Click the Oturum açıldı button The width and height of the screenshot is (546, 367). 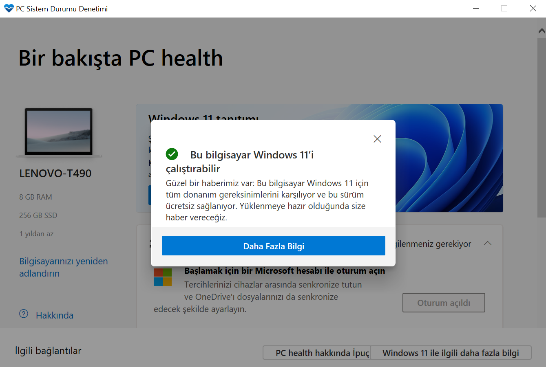point(444,303)
